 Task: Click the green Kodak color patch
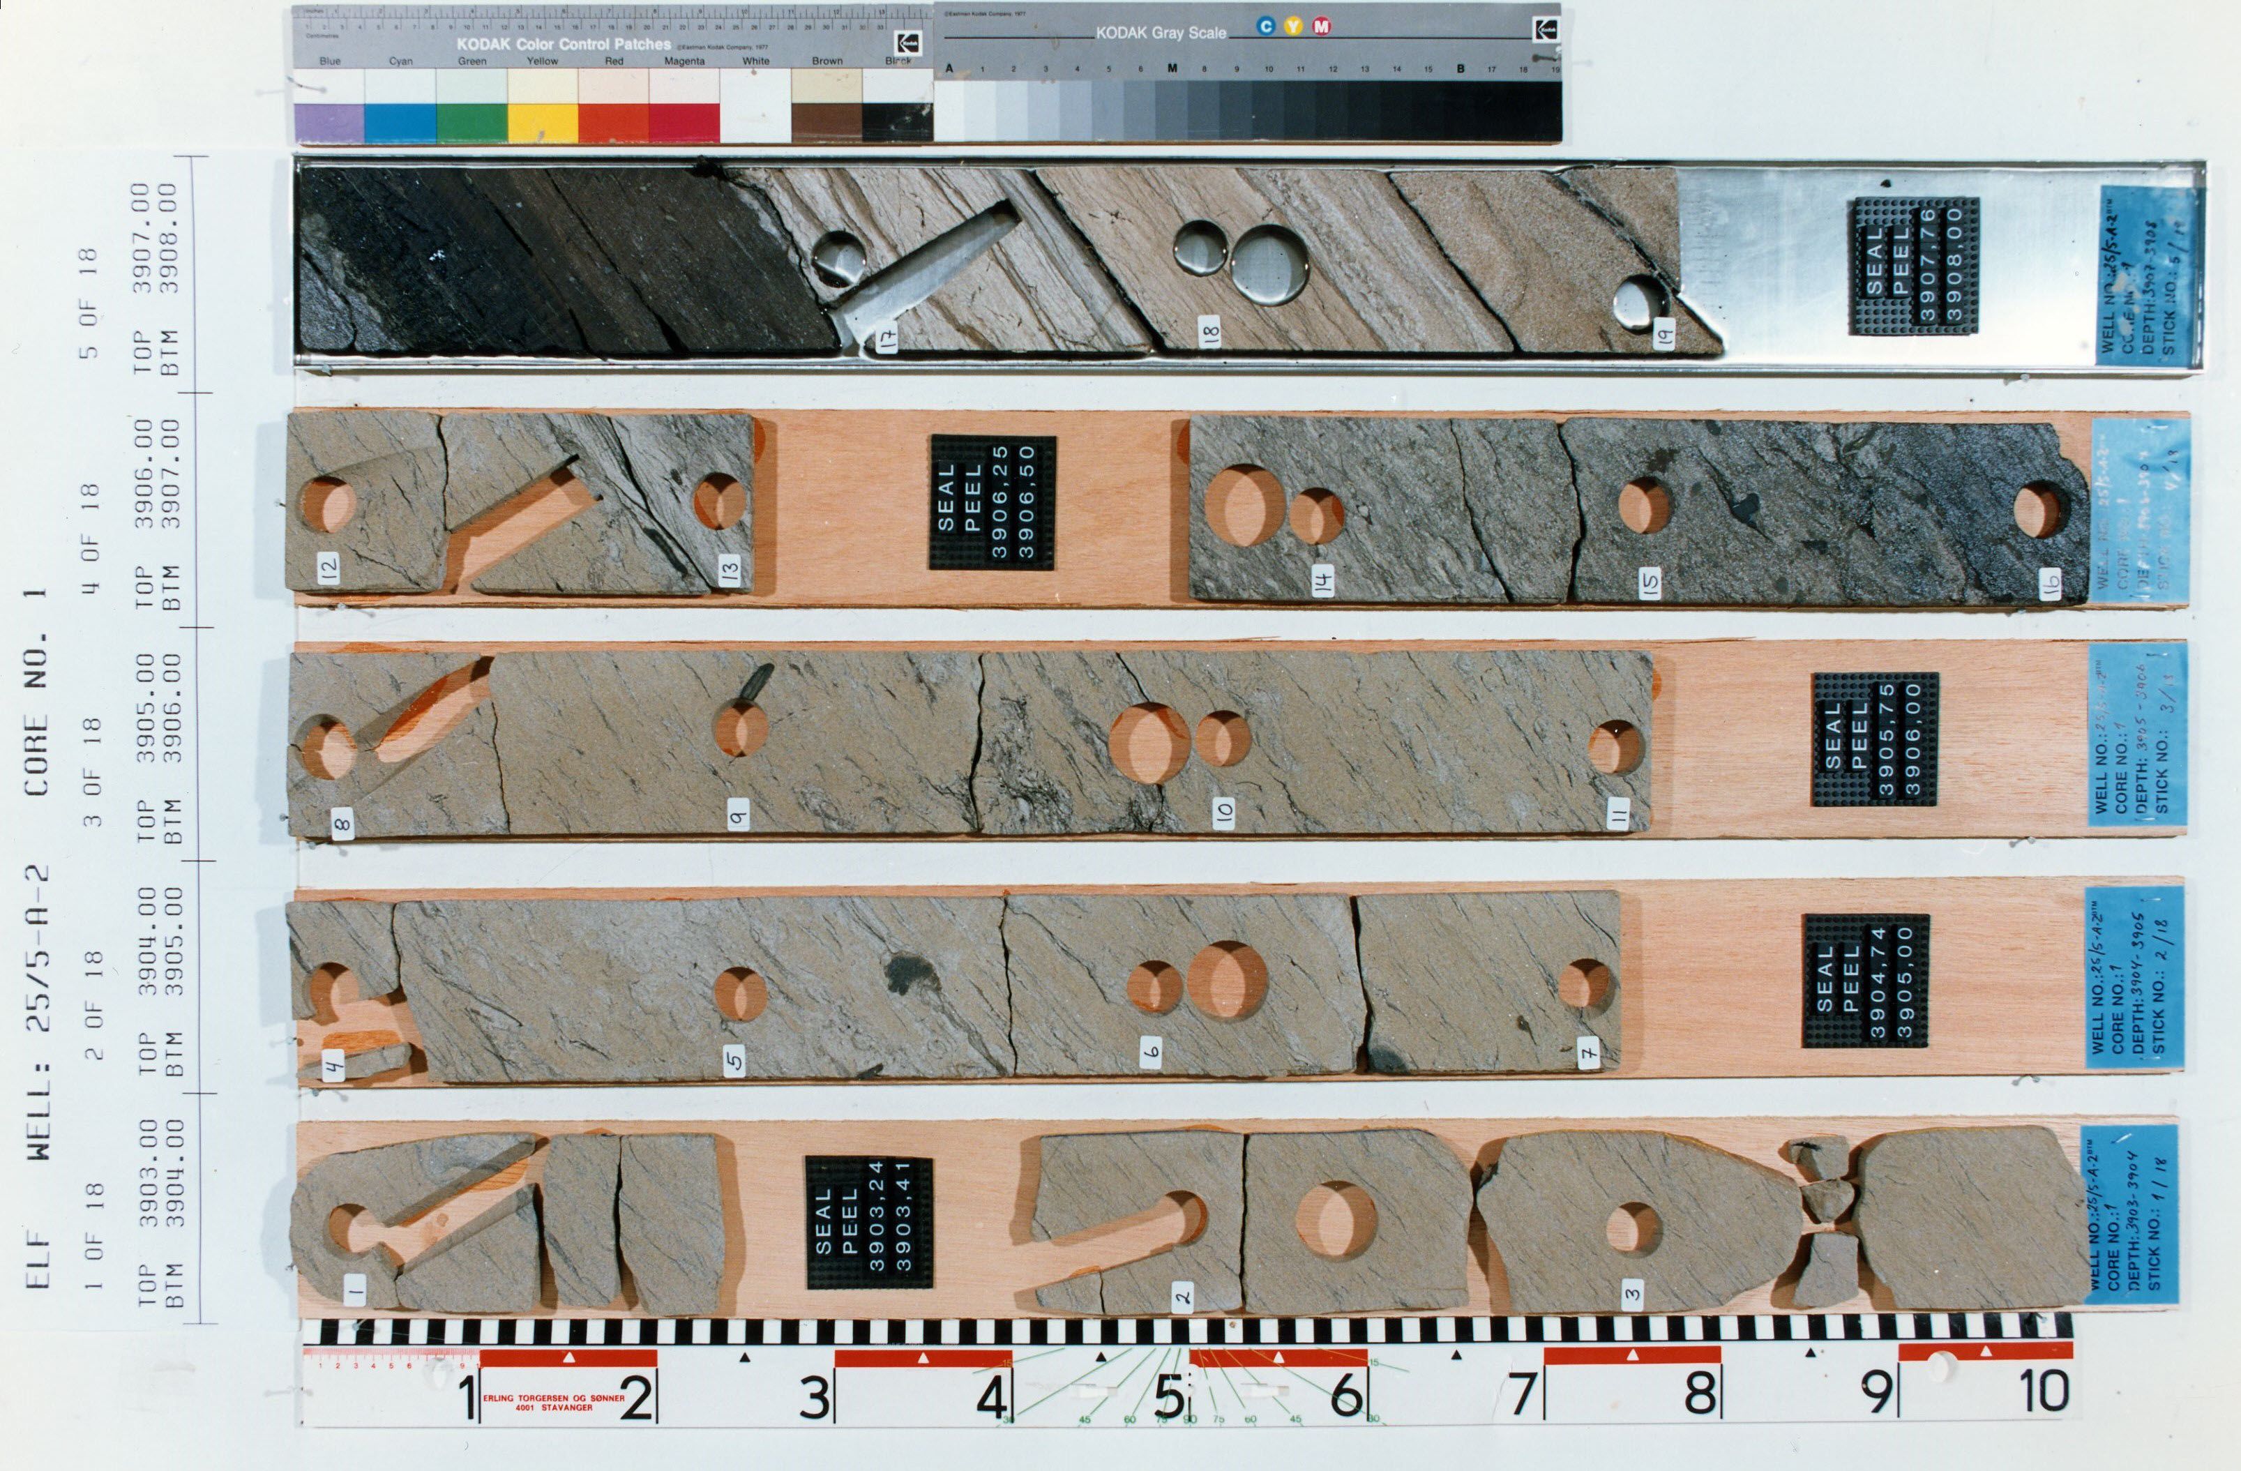471,123
